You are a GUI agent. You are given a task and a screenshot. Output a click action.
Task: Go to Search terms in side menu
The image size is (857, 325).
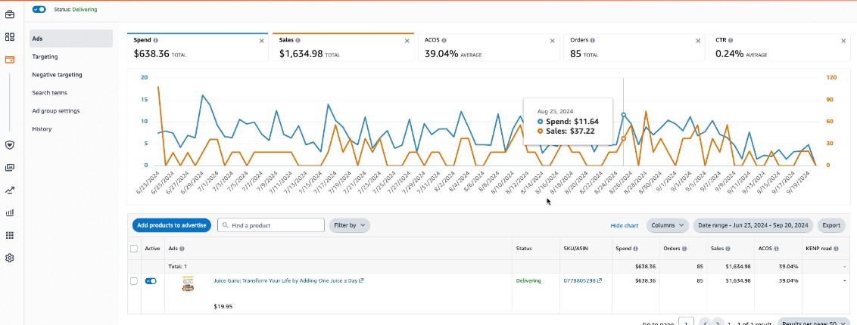pos(50,93)
